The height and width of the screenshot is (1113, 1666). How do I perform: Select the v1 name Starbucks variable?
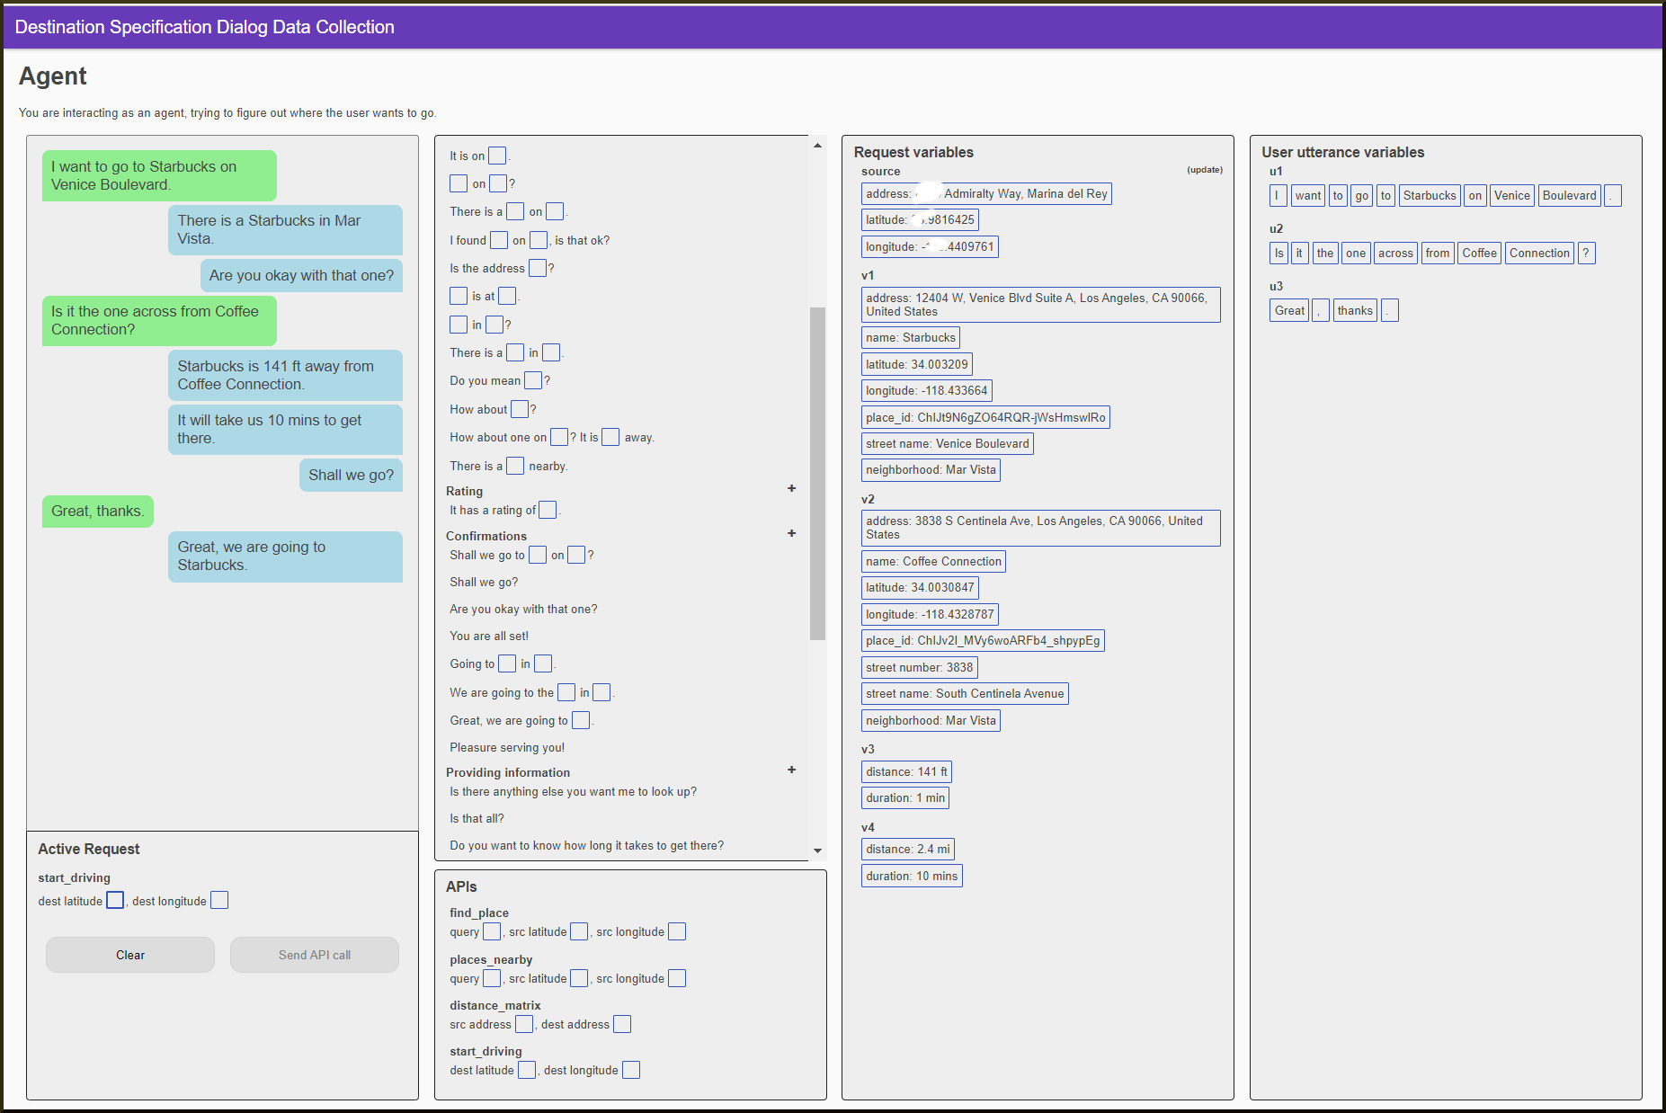(910, 338)
